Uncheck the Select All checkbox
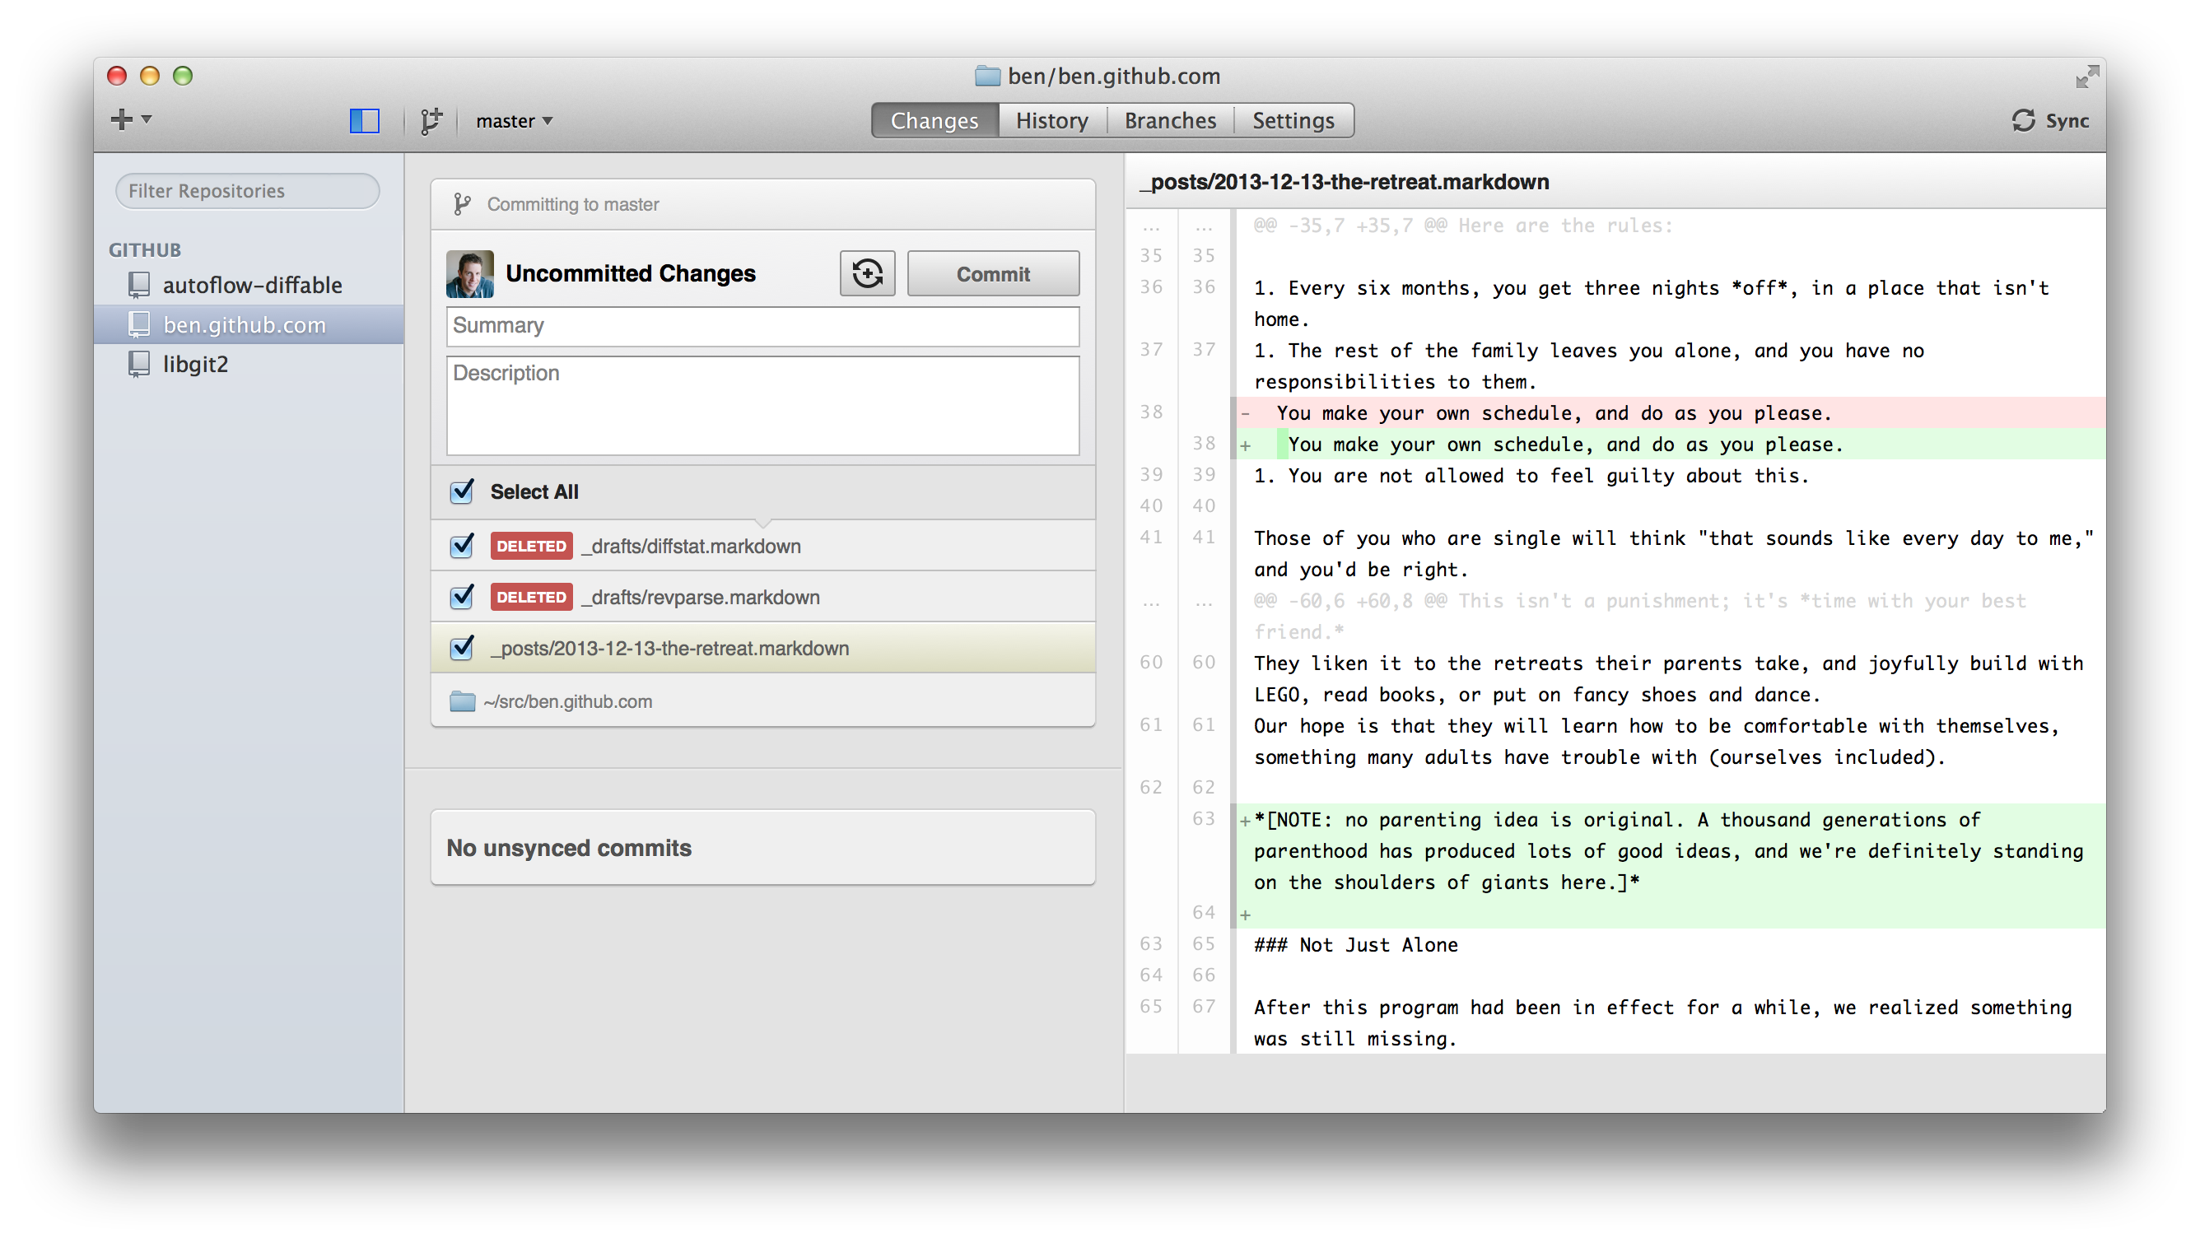This screenshot has width=2200, height=1243. coord(462,491)
